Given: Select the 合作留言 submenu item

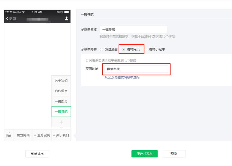Looking at the screenshot, I should (61, 91).
